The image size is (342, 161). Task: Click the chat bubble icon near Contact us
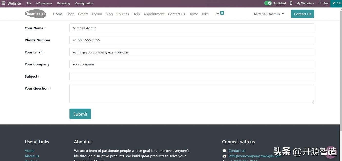click(x=224, y=151)
